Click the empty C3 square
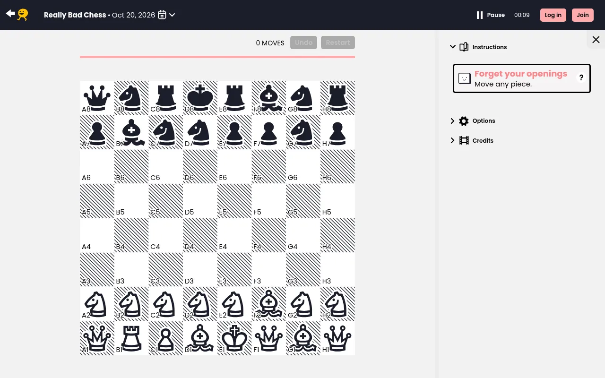Screen dimensions: 605x378 [x=165, y=270]
